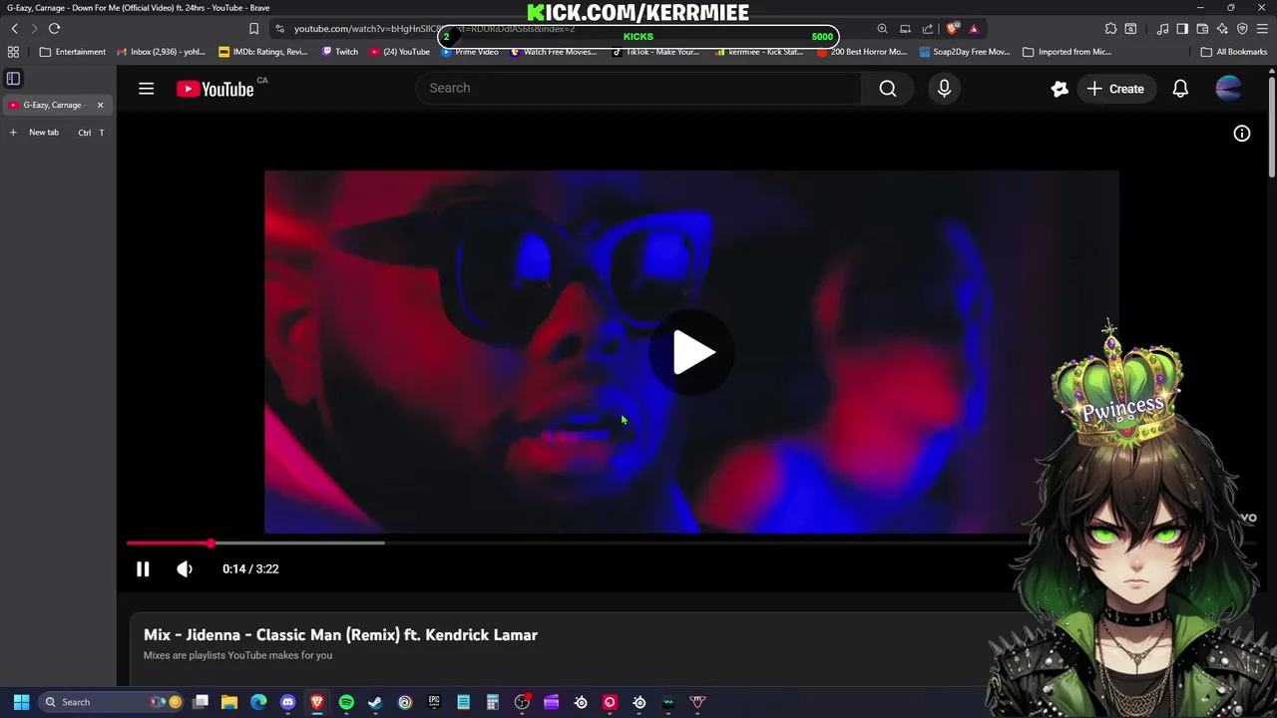Open the (24) YouTube bookmark
Image resolution: width=1277 pixels, height=718 pixels.
[x=400, y=52]
